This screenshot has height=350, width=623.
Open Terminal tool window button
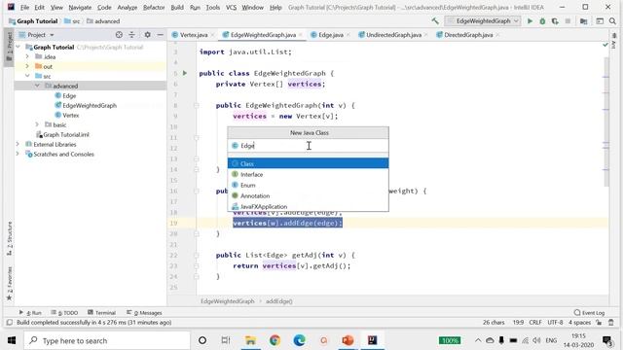(101, 313)
